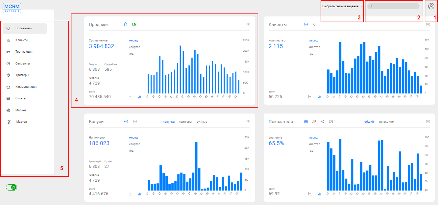Select год period in Продажи card
438x205 pixels.
131,54
